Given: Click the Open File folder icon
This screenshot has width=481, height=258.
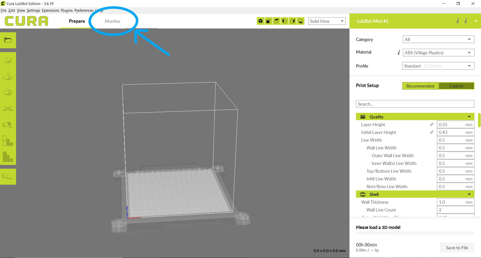Looking at the screenshot, I should [x=8, y=40].
